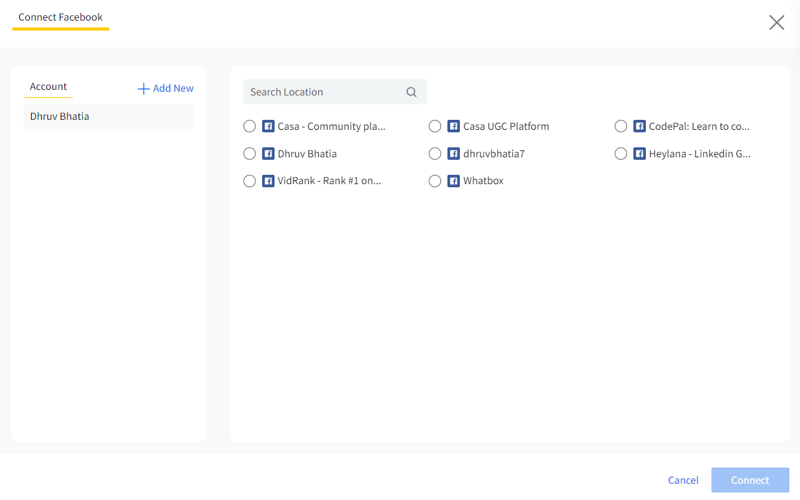The width and height of the screenshot is (800, 500).
Task: Select the Casa UGC Platform radio button
Action: pyautogui.click(x=435, y=126)
